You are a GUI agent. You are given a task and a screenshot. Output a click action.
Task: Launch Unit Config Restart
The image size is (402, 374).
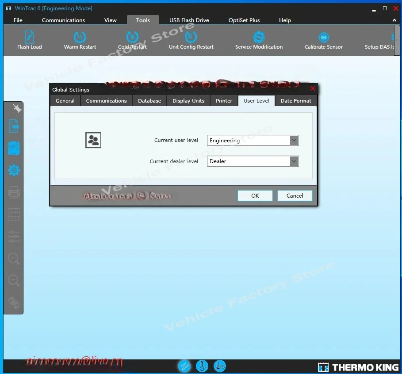191,40
